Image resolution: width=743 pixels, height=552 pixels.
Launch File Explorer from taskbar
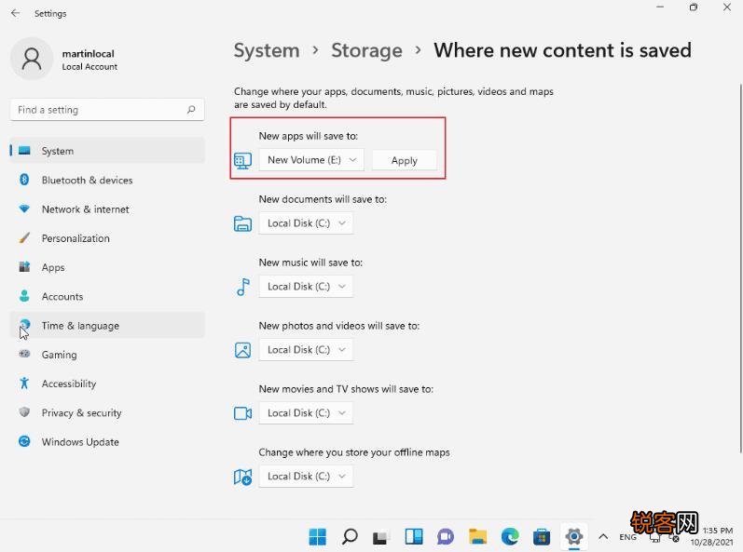pos(477,536)
